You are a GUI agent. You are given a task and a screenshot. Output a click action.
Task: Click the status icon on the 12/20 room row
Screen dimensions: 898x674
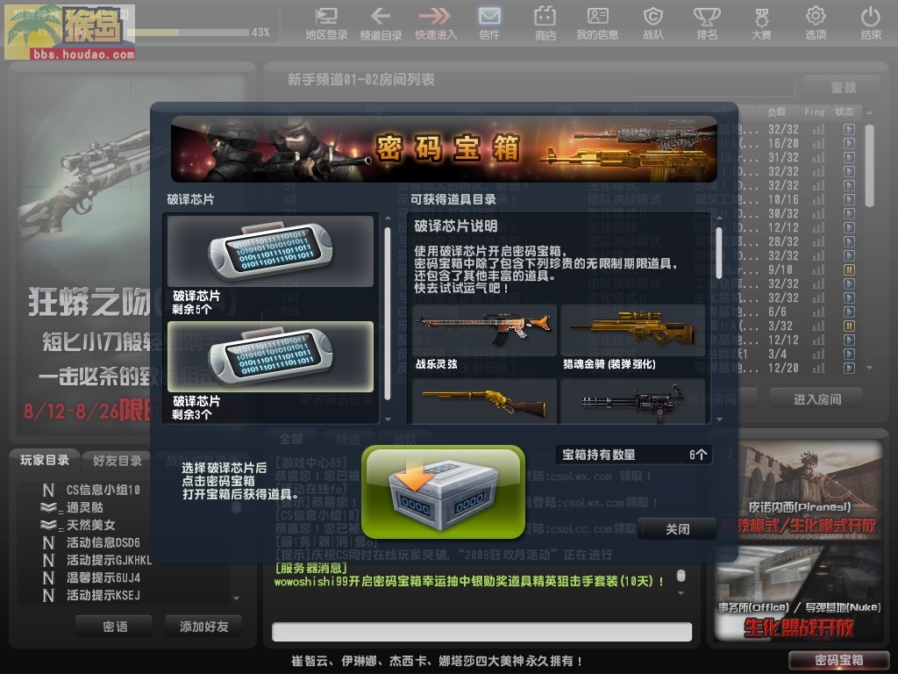click(x=849, y=368)
